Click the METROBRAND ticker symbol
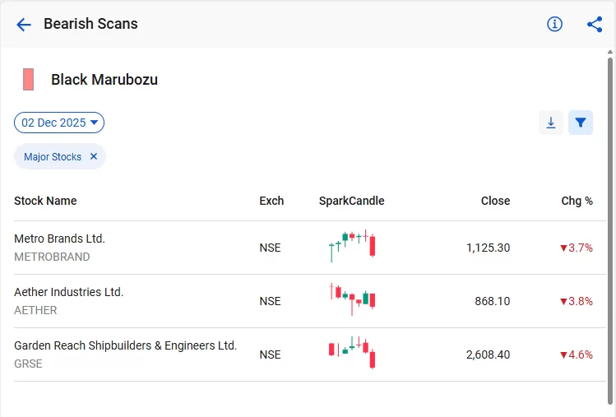616x417 pixels. tap(52, 257)
